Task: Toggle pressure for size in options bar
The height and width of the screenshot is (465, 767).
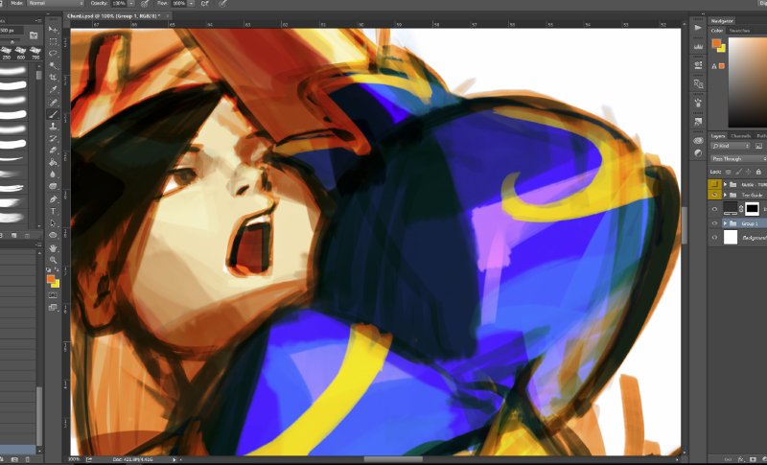Action: pyautogui.click(x=222, y=4)
